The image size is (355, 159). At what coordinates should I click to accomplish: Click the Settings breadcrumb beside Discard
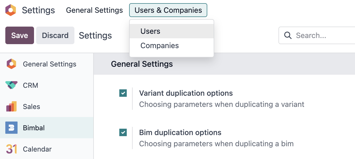click(95, 35)
